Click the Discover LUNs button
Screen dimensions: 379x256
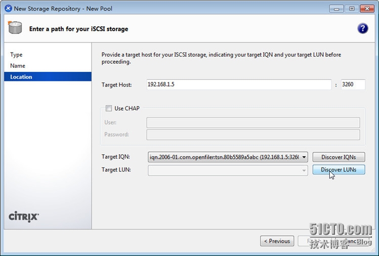click(339, 169)
